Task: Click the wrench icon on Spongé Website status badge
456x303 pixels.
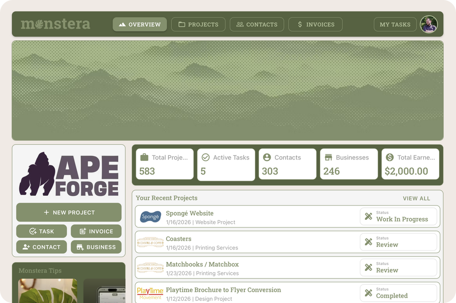Action: [x=369, y=216]
